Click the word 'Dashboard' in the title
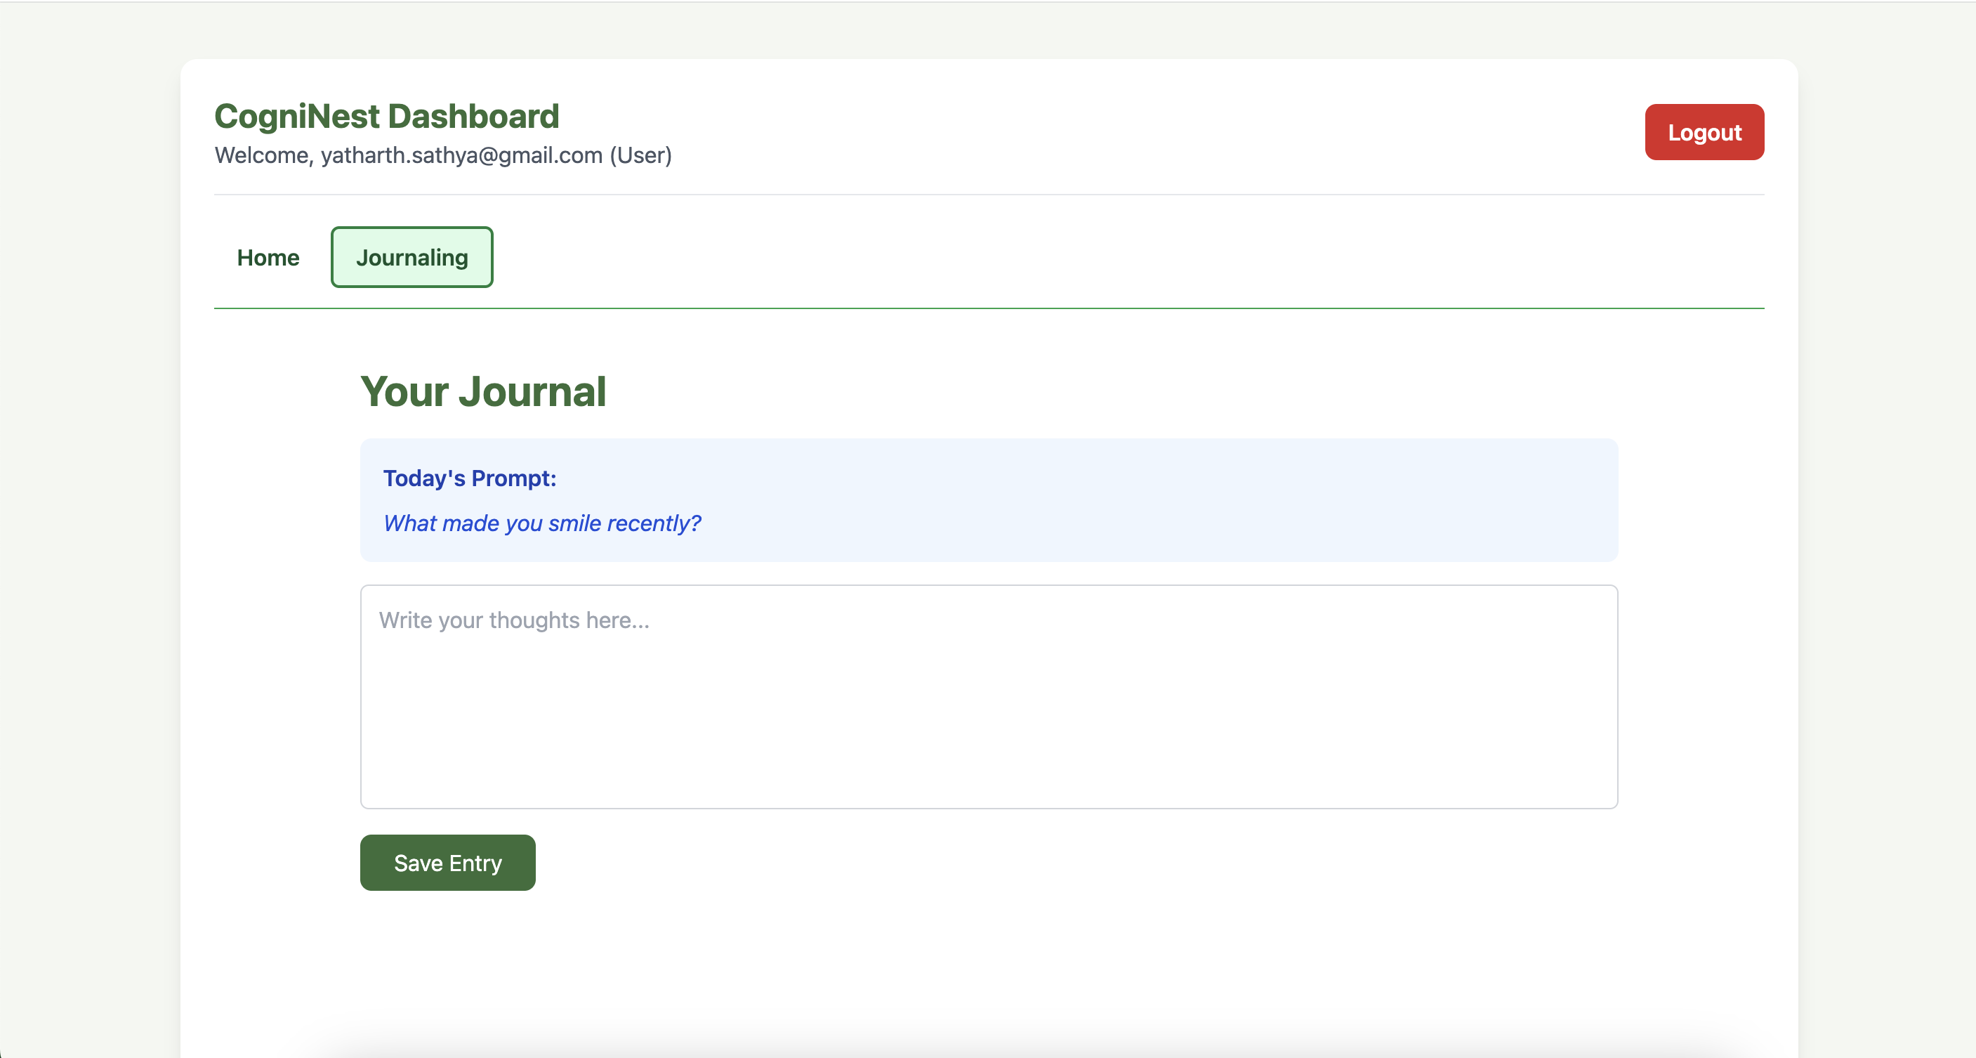1976x1058 pixels. 473,117
